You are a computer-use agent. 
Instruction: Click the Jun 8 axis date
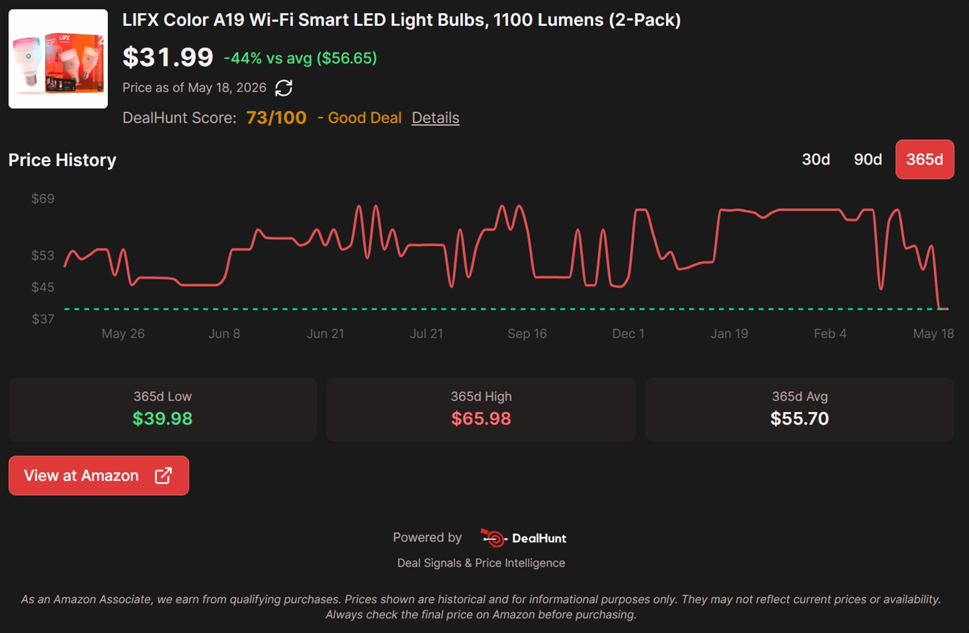click(224, 334)
